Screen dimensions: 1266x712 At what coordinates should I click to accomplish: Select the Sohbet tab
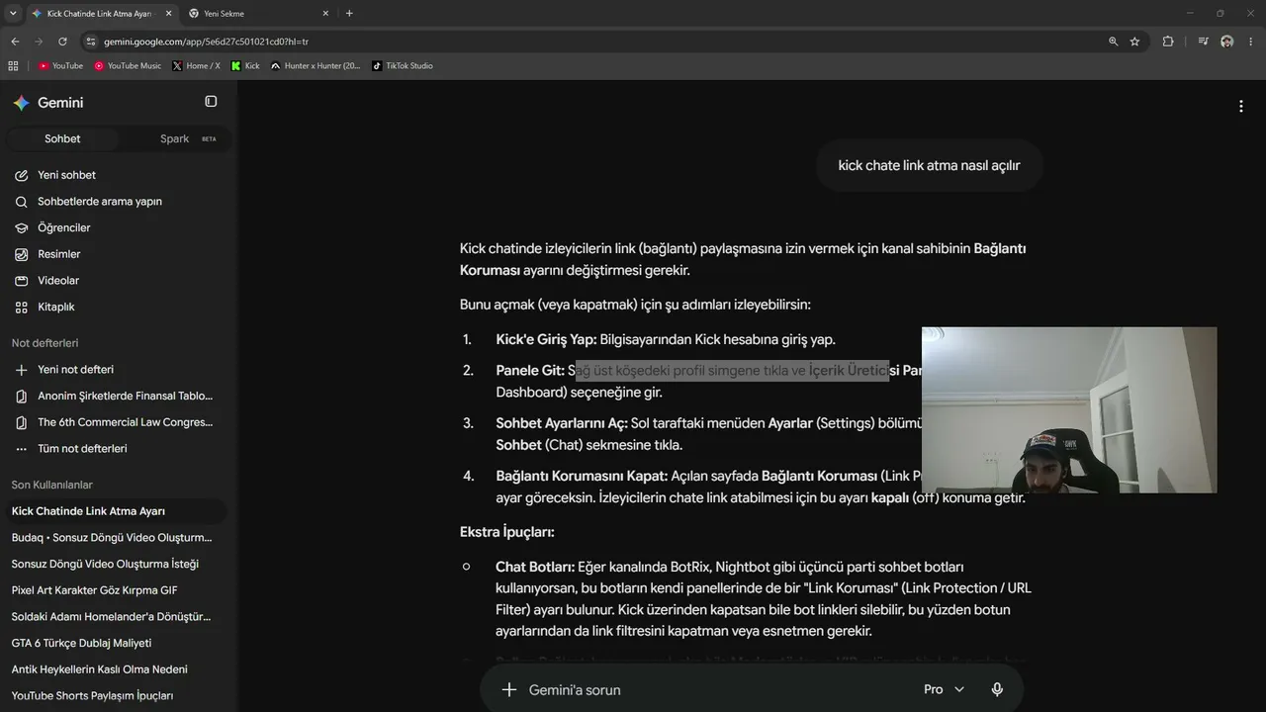[62, 138]
